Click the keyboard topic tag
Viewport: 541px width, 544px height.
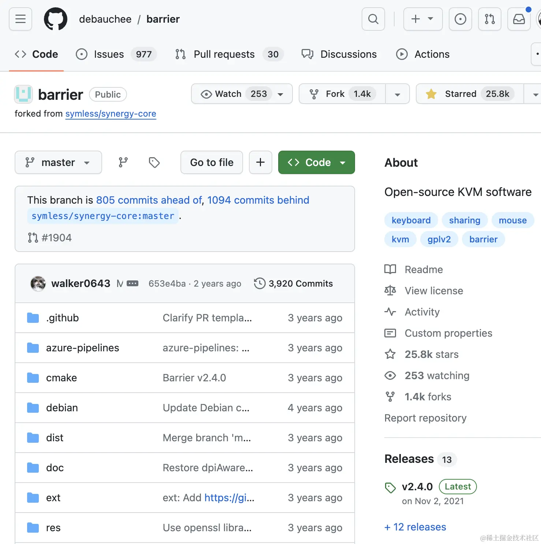point(411,220)
